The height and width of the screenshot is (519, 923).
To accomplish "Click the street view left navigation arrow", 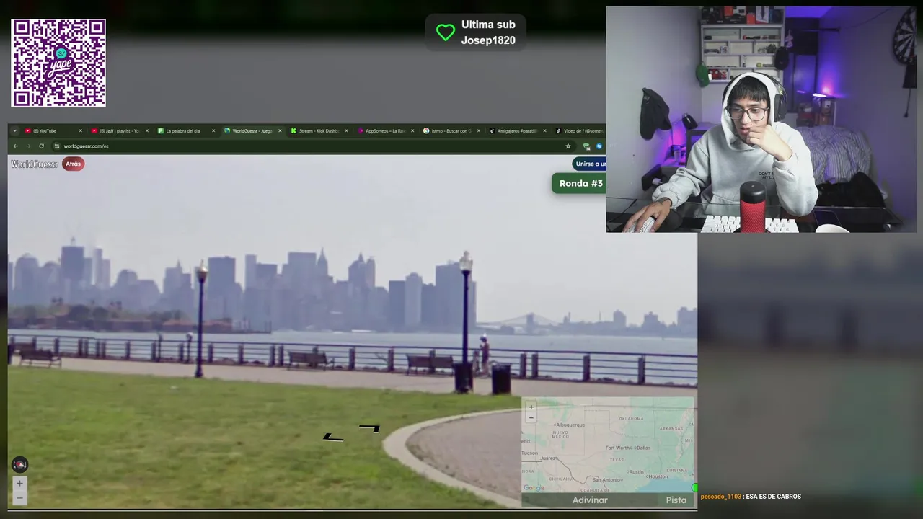I will point(332,437).
